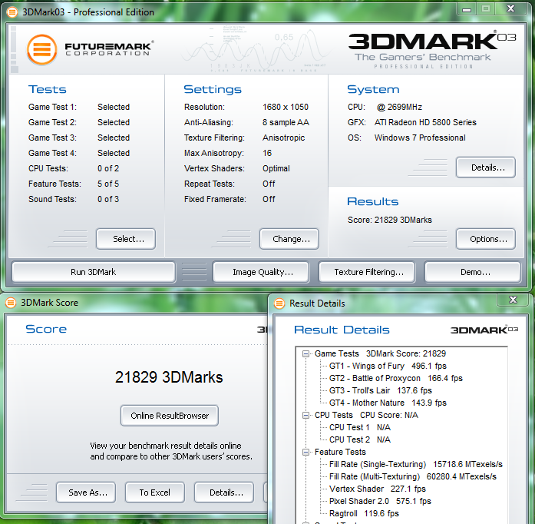Click the Anti-Aliasing value 8 sample AA
Image resolution: width=535 pixels, height=524 pixels.
pos(286,123)
